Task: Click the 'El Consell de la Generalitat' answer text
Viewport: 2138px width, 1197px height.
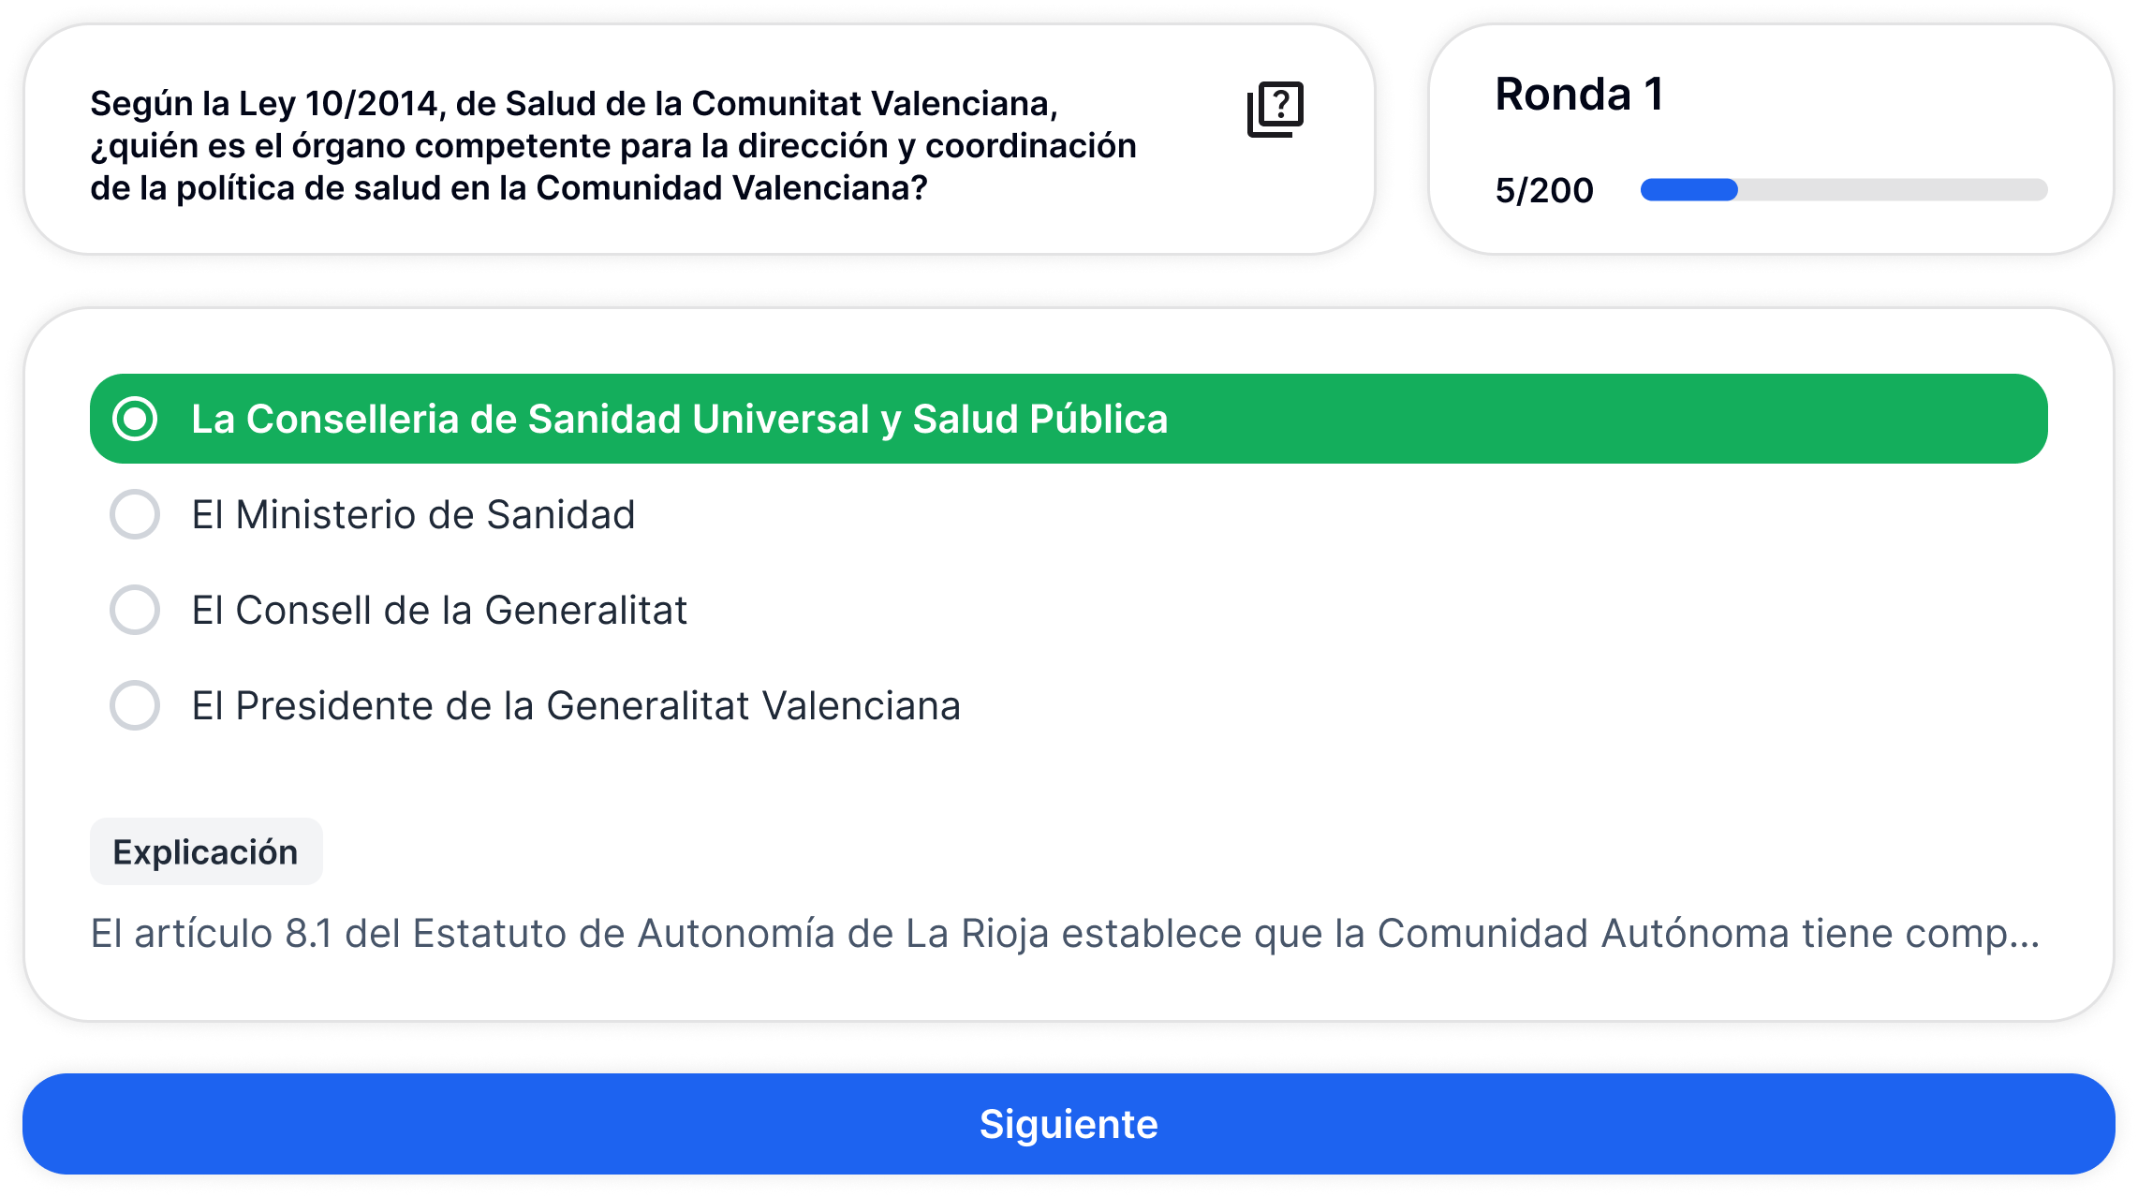Action: tap(439, 610)
